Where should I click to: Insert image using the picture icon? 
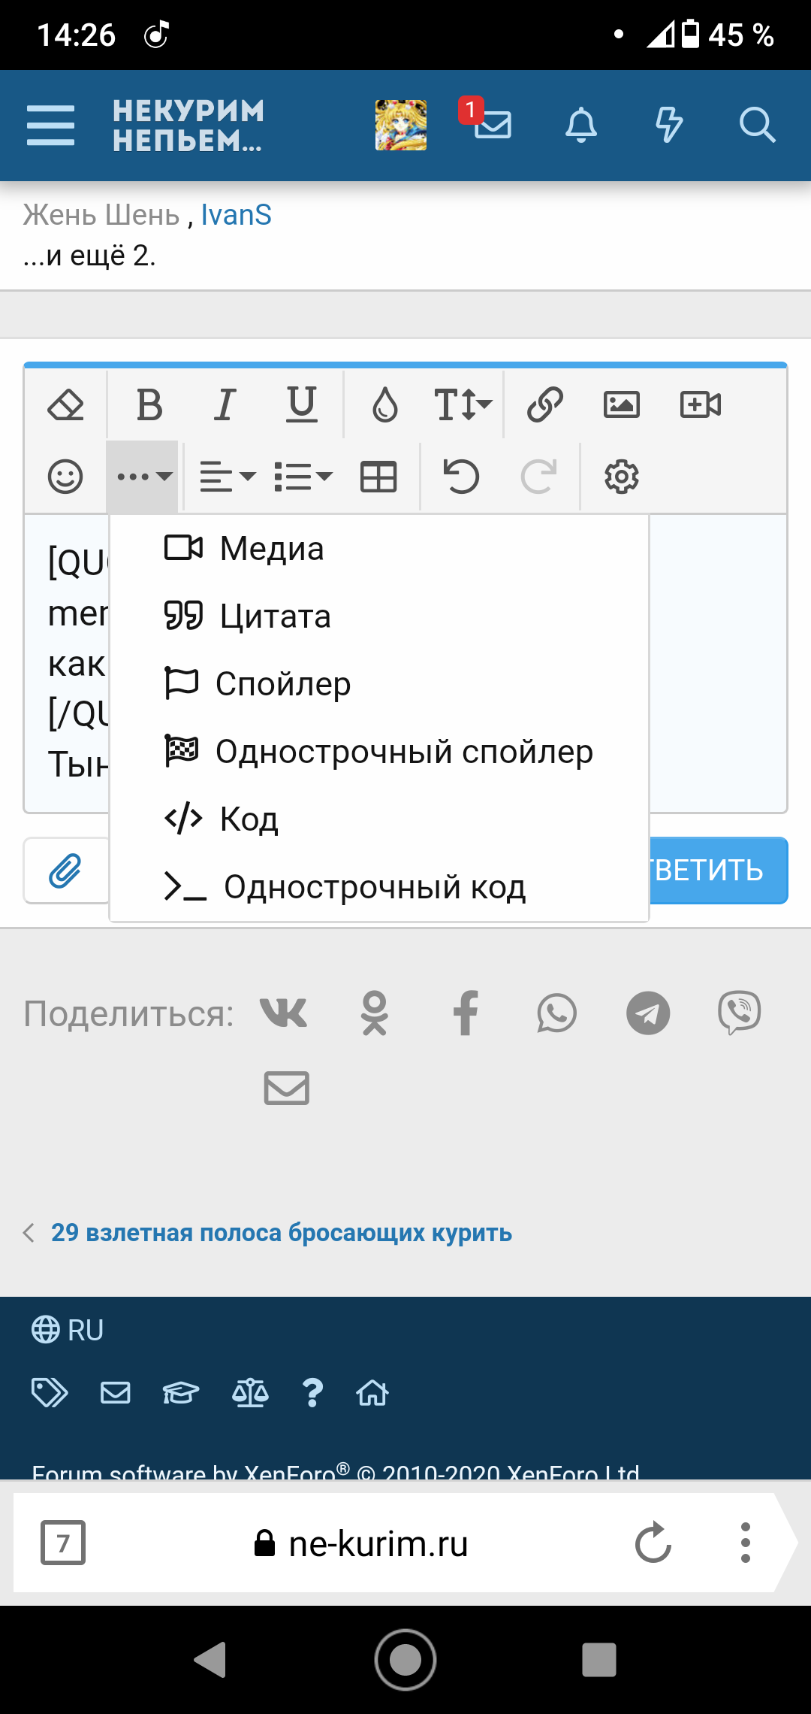[x=622, y=404]
